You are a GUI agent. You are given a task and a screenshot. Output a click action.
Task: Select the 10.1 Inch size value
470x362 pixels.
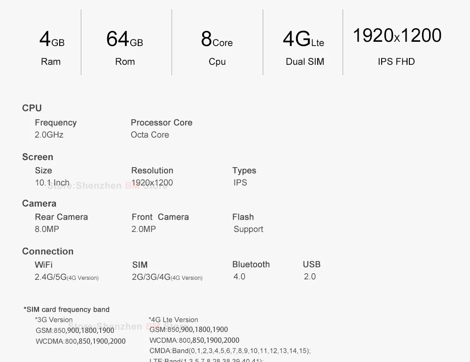click(x=52, y=183)
